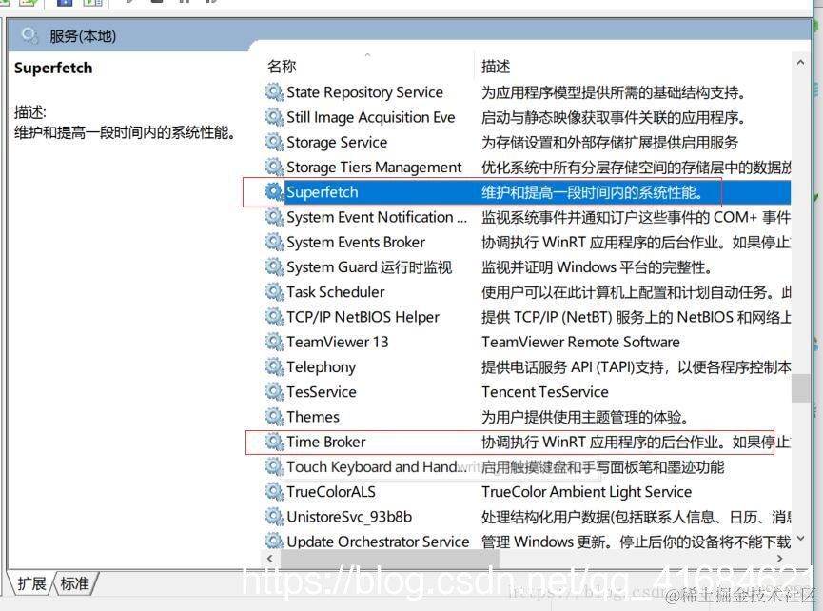Click the 描述: label in left pane
The width and height of the screenshot is (823, 611).
coord(29,111)
